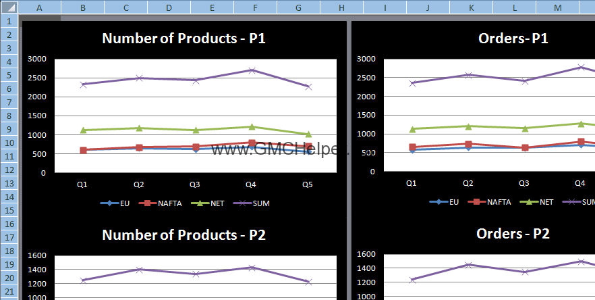Select column A header
The image size is (595, 300).
pos(38,7)
